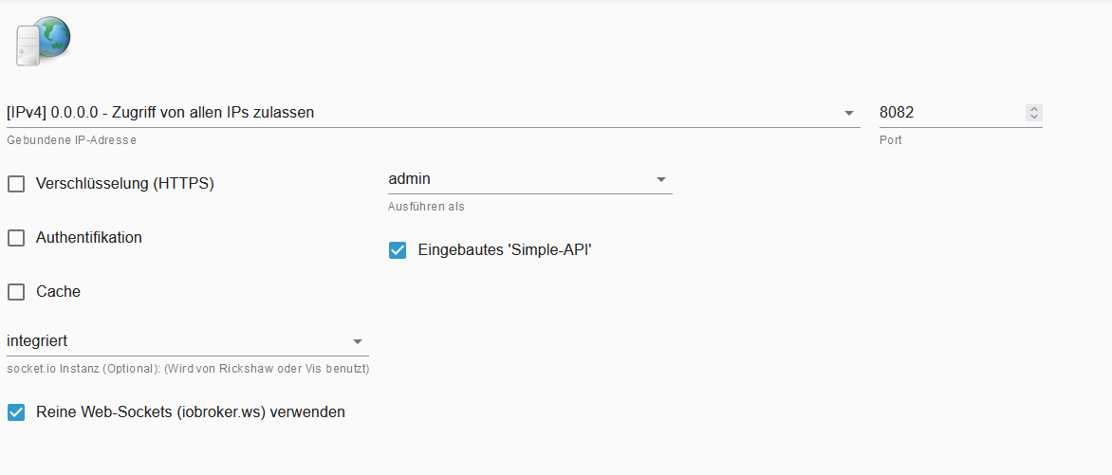Open the bound IP address dropdown

click(417, 113)
